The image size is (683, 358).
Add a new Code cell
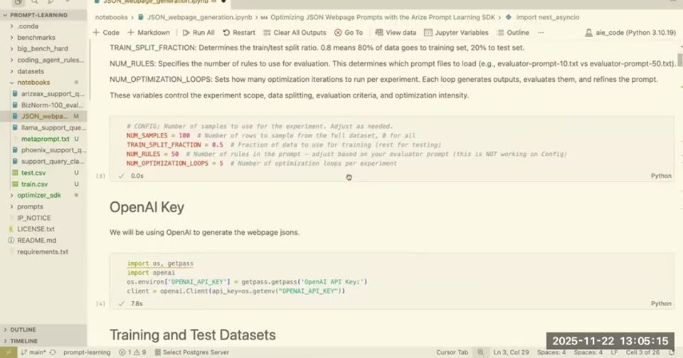106,33
